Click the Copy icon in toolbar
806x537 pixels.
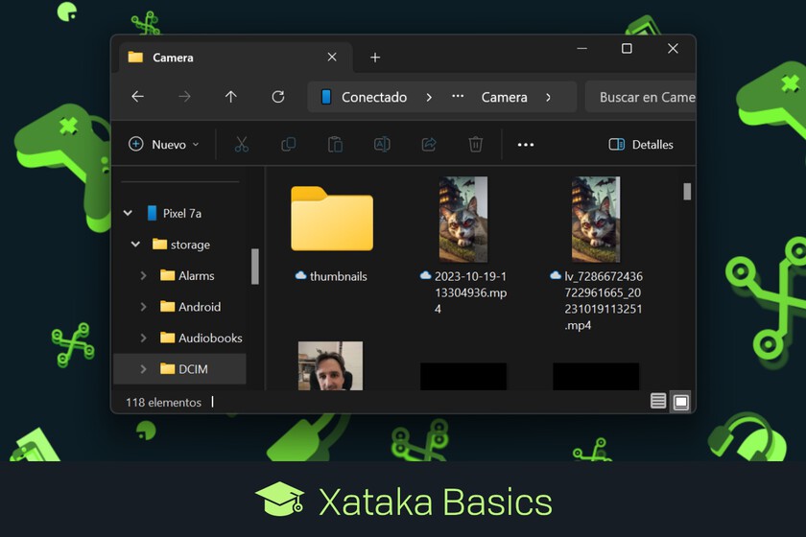288,145
